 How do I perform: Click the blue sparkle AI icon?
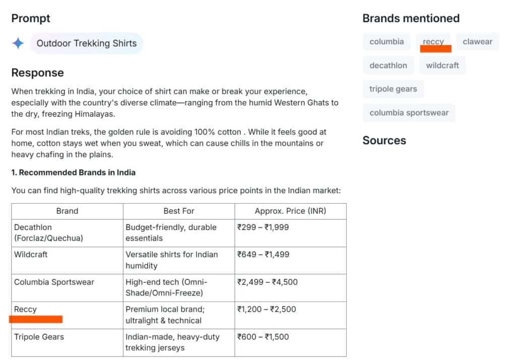[18, 43]
